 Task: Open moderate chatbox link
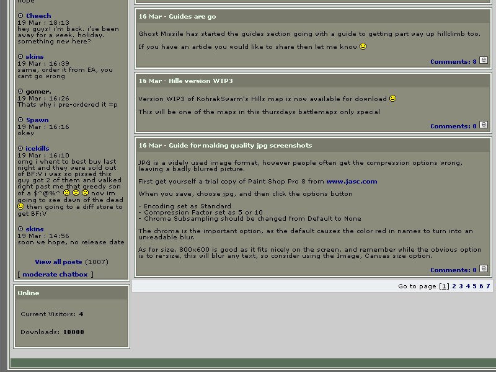55,275
